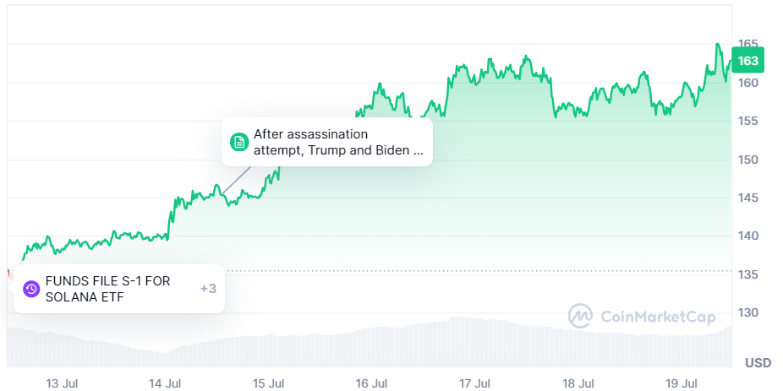
Task: Select the 17 Jul date label
Action: [475, 383]
